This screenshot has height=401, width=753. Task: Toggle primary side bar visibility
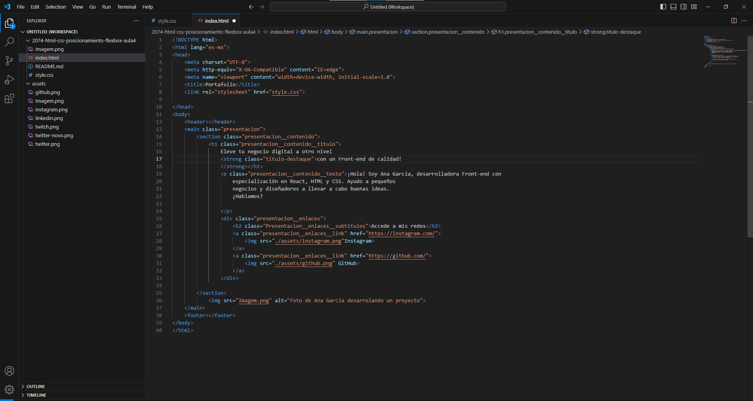tap(663, 7)
